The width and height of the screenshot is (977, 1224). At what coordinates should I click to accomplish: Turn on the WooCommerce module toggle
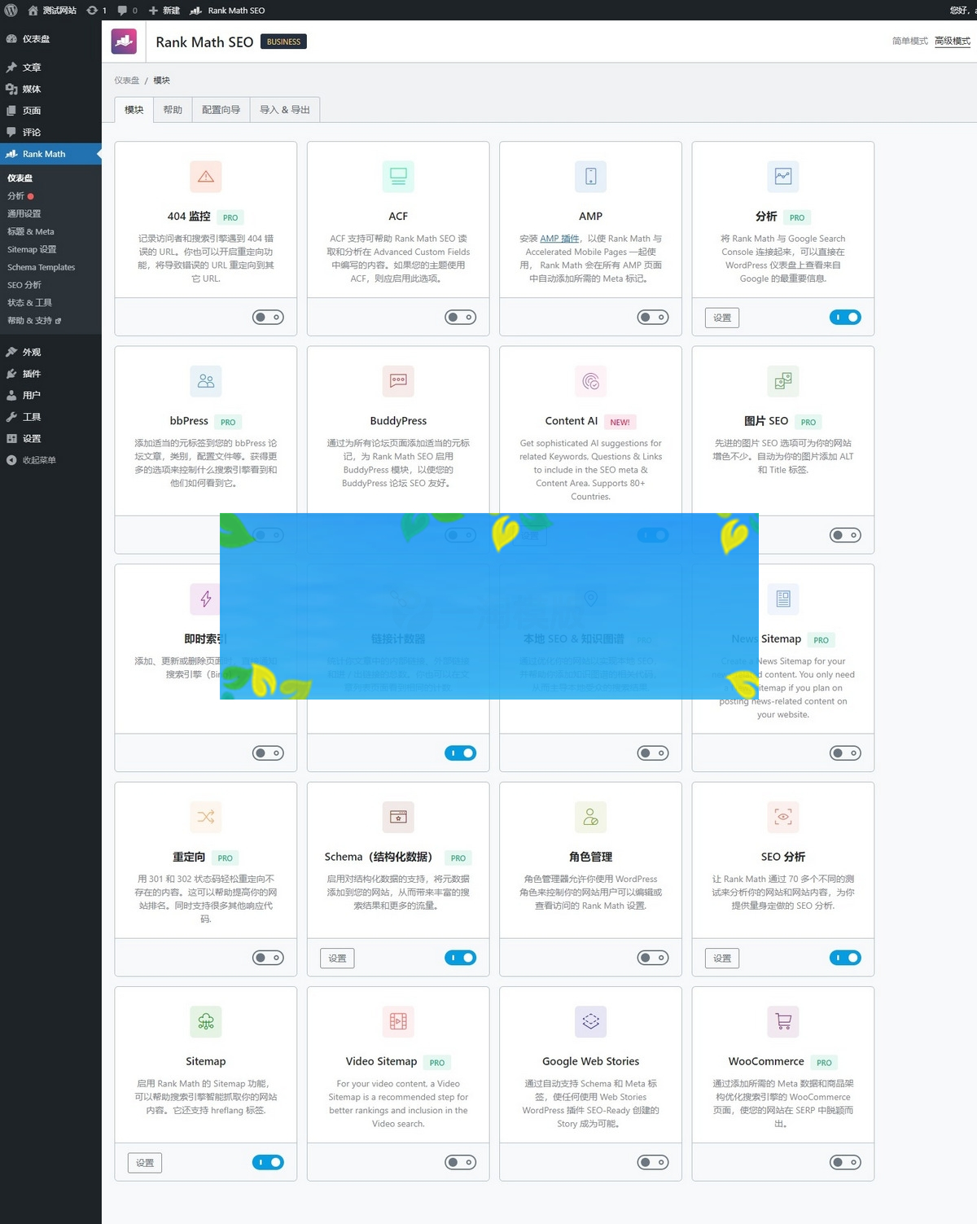pos(845,1162)
